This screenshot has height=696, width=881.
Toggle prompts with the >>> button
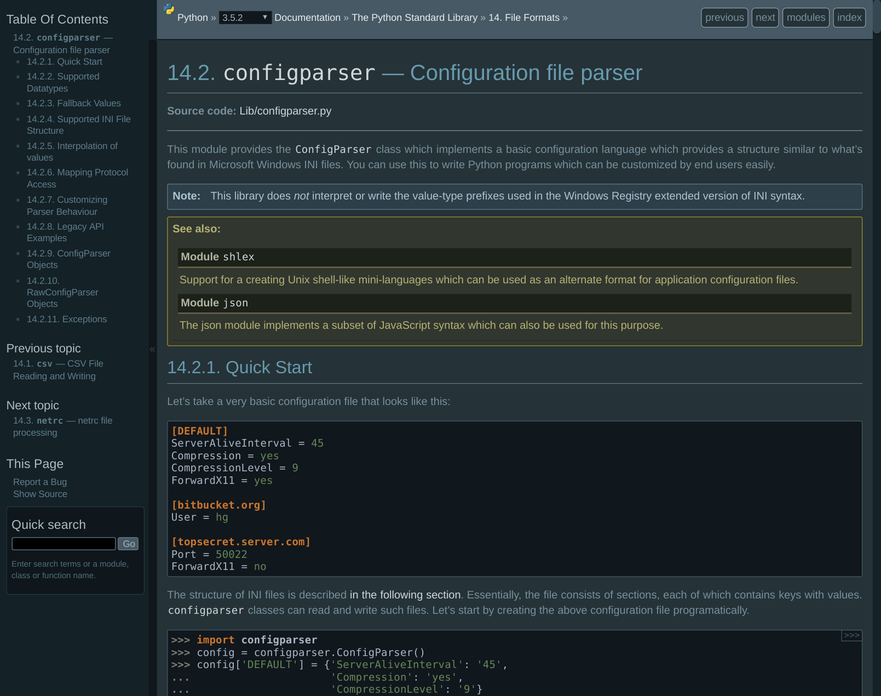point(851,635)
